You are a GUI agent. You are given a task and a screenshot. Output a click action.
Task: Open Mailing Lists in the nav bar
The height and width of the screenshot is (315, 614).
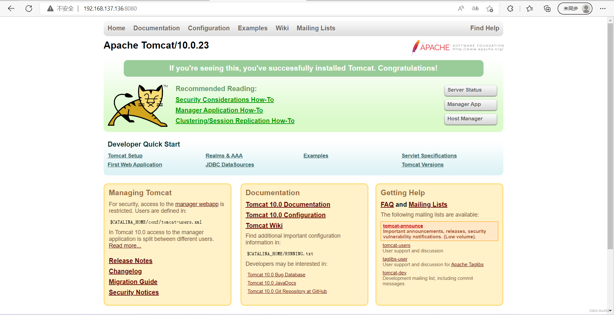coord(316,28)
